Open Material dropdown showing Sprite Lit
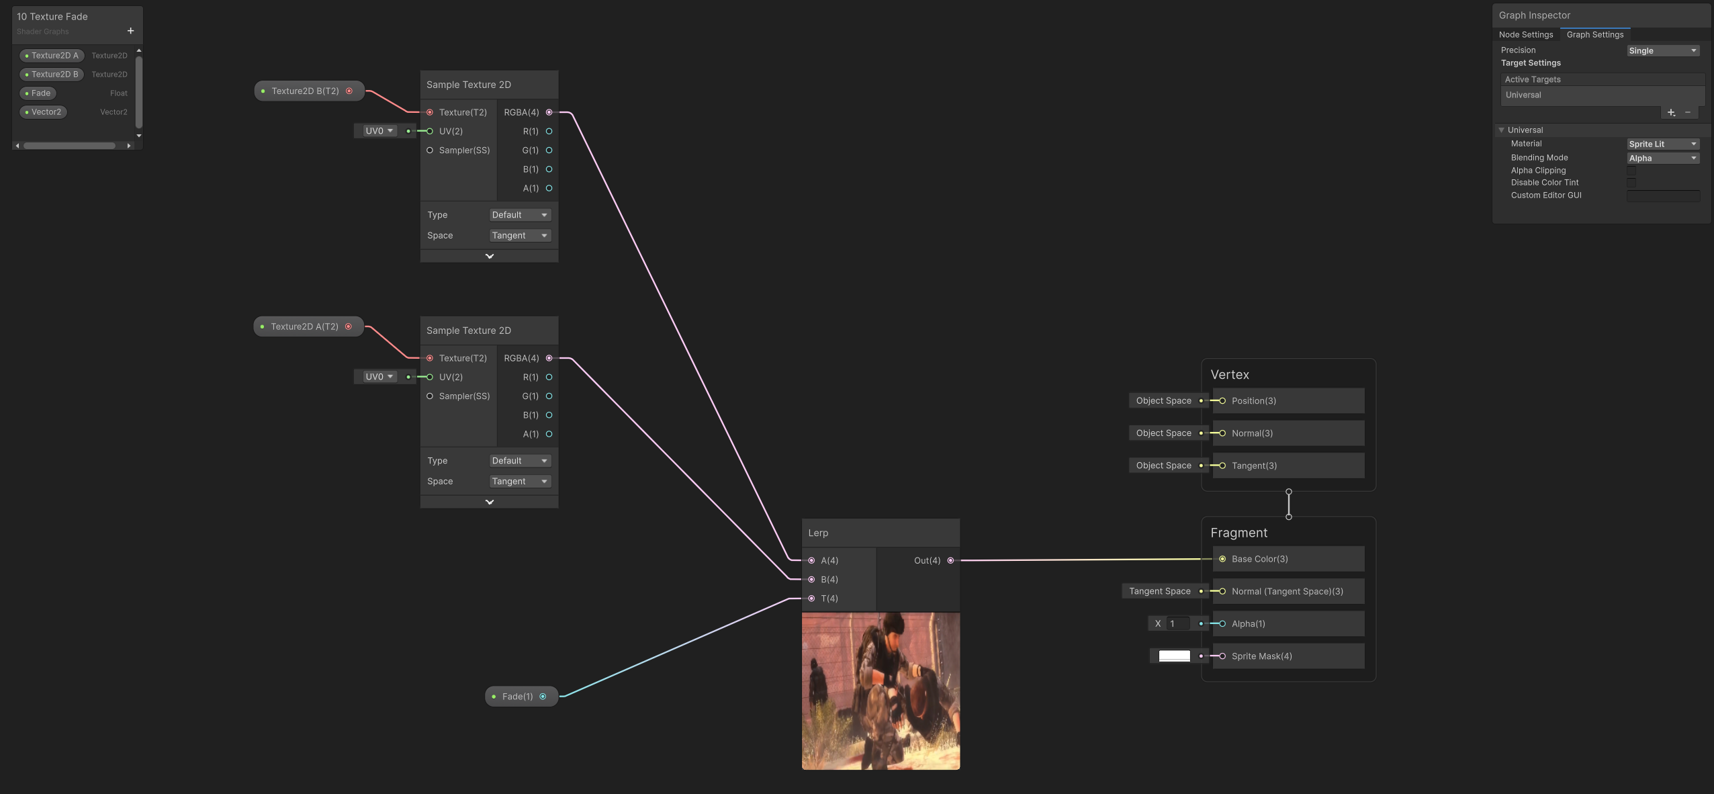The height and width of the screenshot is (794, 1714). [x=1663, y=144]
